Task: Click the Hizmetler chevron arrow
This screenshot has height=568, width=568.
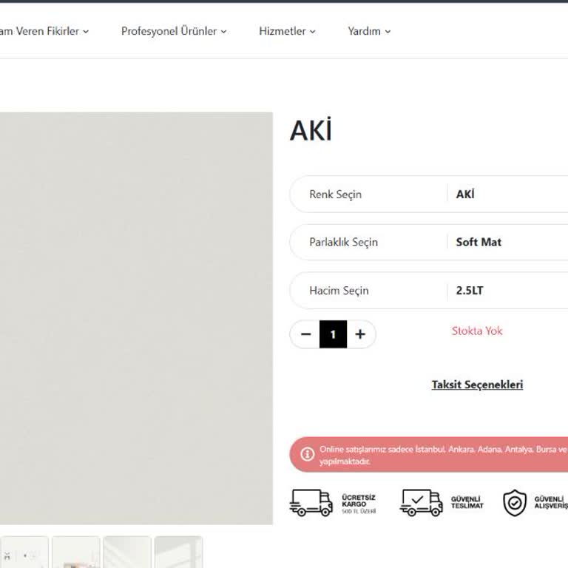Action: pos(313,32)
